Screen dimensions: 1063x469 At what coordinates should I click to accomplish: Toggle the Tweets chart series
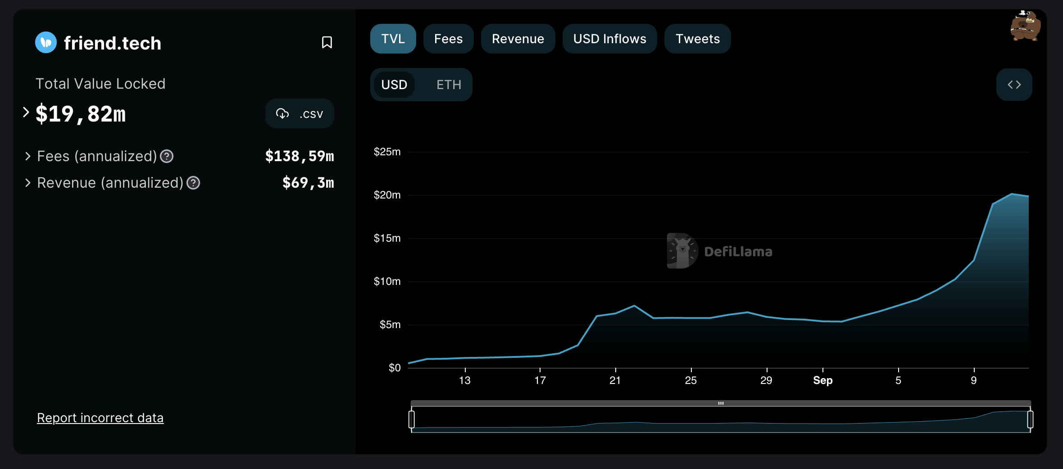tap(697, 39)
